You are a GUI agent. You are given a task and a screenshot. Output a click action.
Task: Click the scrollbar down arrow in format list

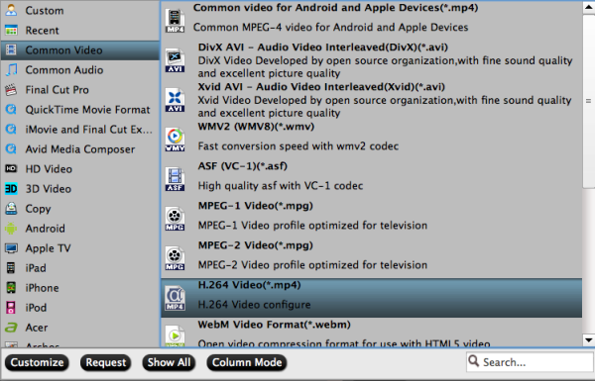pyautogui.click(x=588, y=340)
